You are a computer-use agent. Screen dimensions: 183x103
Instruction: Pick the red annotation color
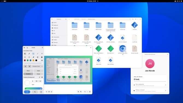point(25,60)
